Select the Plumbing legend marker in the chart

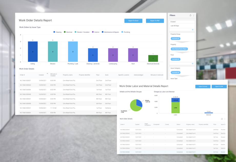[123, 32]
